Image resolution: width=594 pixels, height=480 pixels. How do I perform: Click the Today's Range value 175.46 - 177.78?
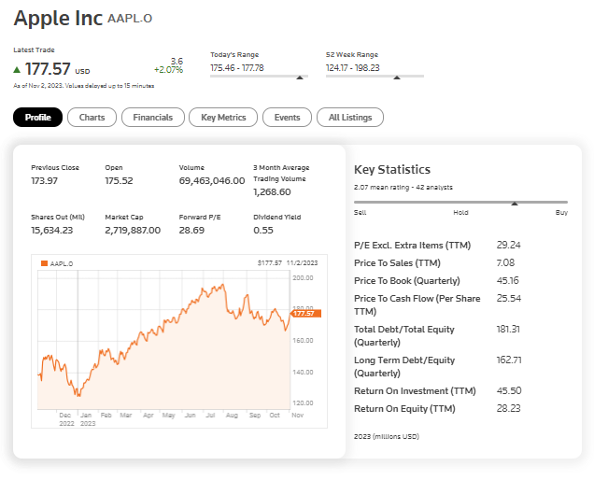coord(237,68)
